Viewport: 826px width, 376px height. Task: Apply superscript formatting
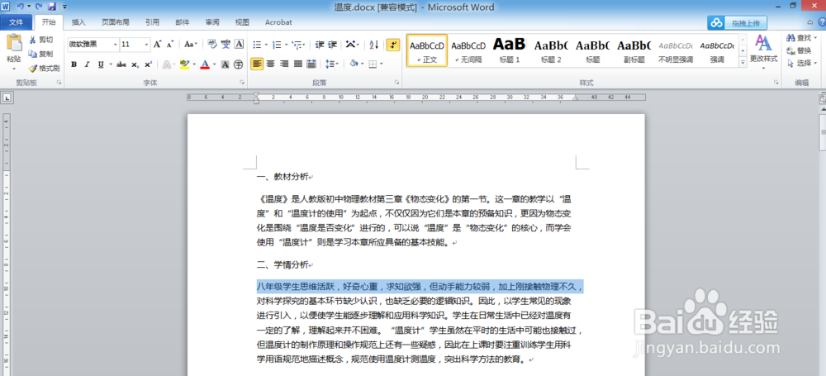coord(148,64)
